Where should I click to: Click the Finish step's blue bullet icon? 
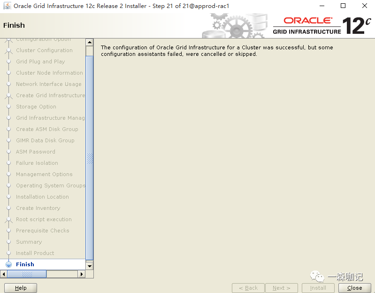coord(8,264)
